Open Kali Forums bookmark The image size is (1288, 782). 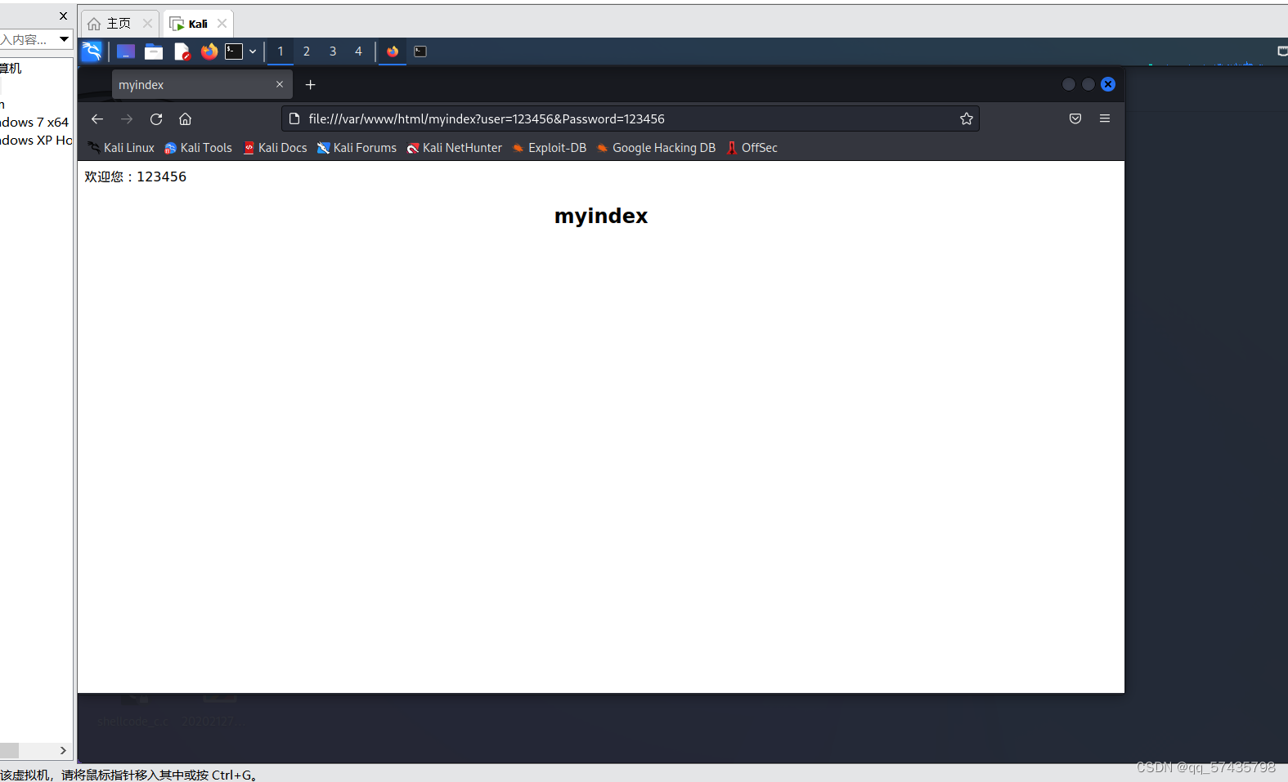[357, 148]
